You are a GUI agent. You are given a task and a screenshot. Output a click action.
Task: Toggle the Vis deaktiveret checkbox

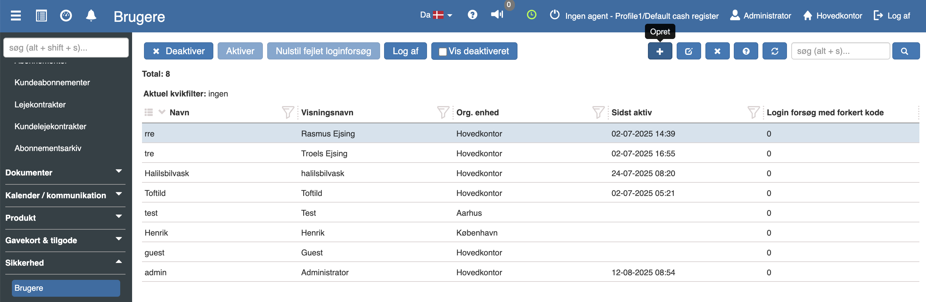click(443, 52)
